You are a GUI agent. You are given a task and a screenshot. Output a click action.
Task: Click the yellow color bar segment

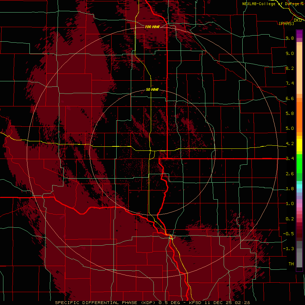(x=299, y=145)
